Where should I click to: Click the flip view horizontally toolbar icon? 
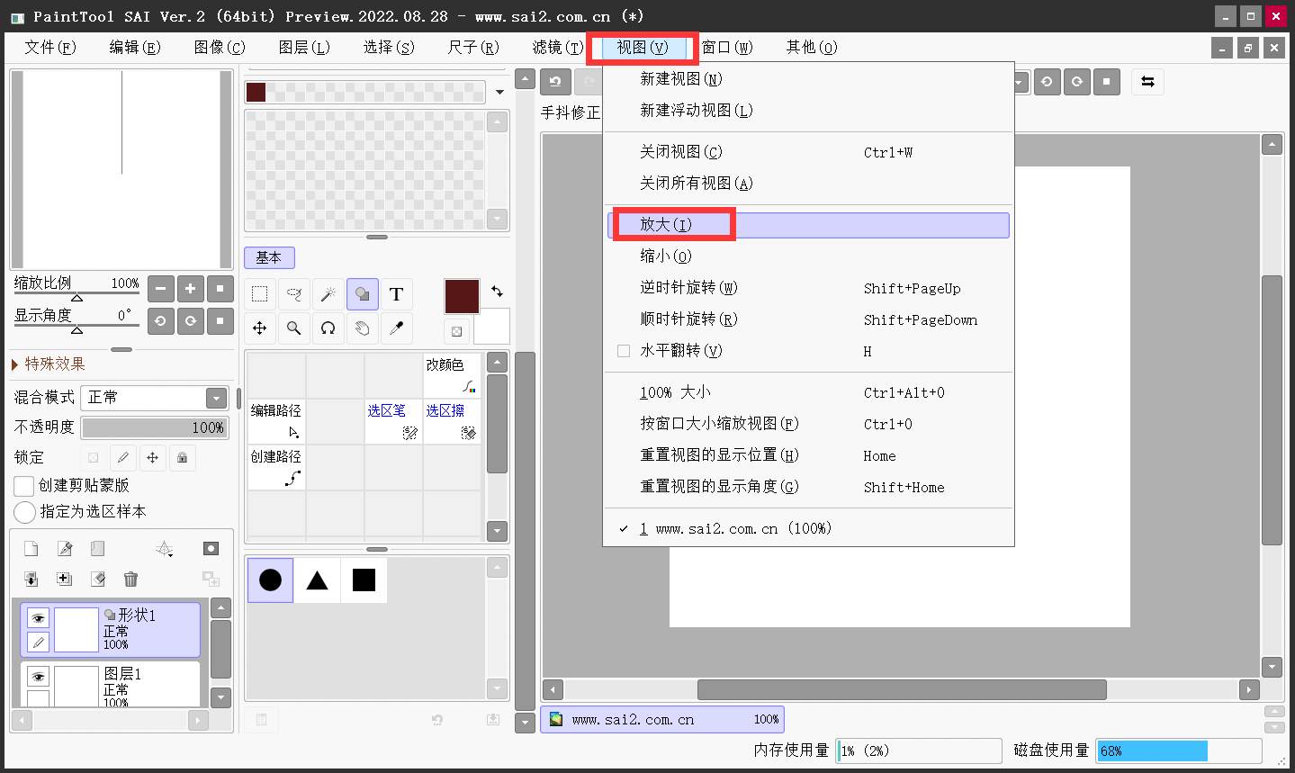[x=1147, y=82]
